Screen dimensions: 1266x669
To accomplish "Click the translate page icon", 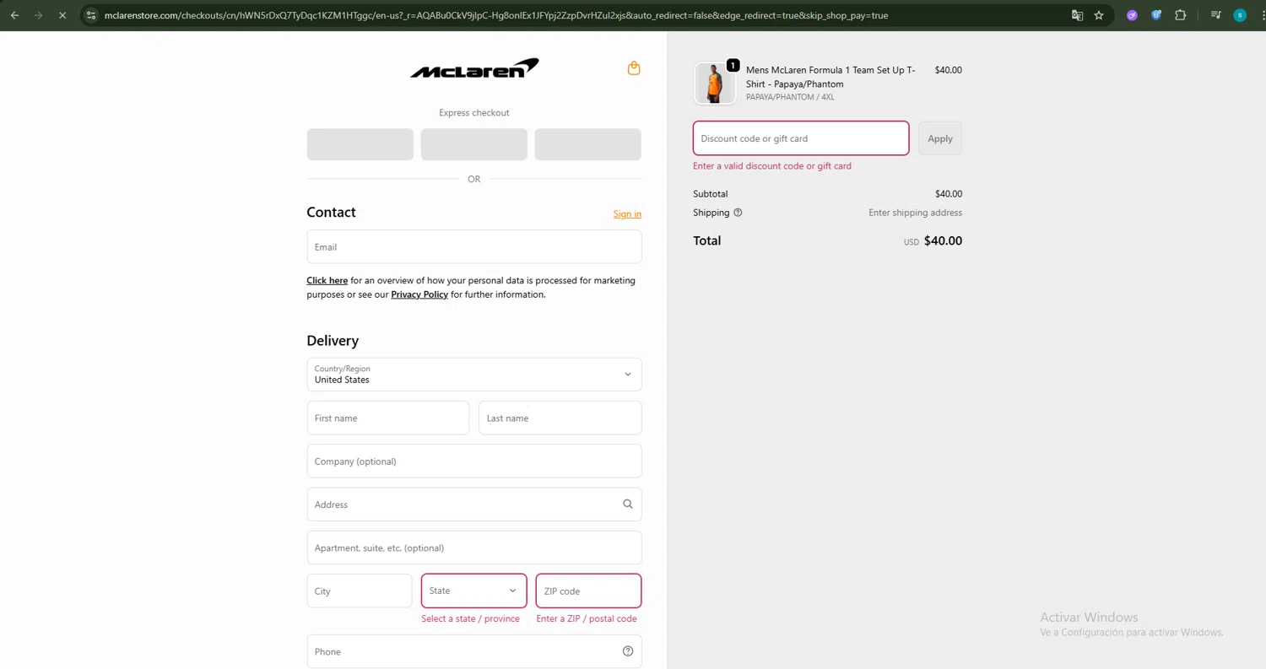I will 1077,15.
